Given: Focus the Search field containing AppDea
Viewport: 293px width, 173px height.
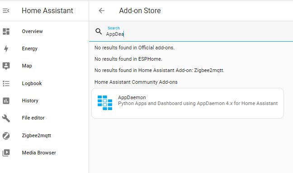Looking at the screenshot, I should [191, 31].
